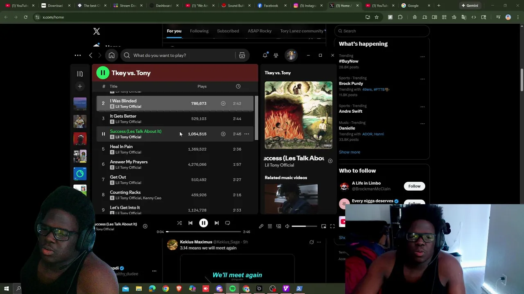Add Success track row to Liked Songs
The height and width of the screenshot is (294, 524).
[223, 134]
